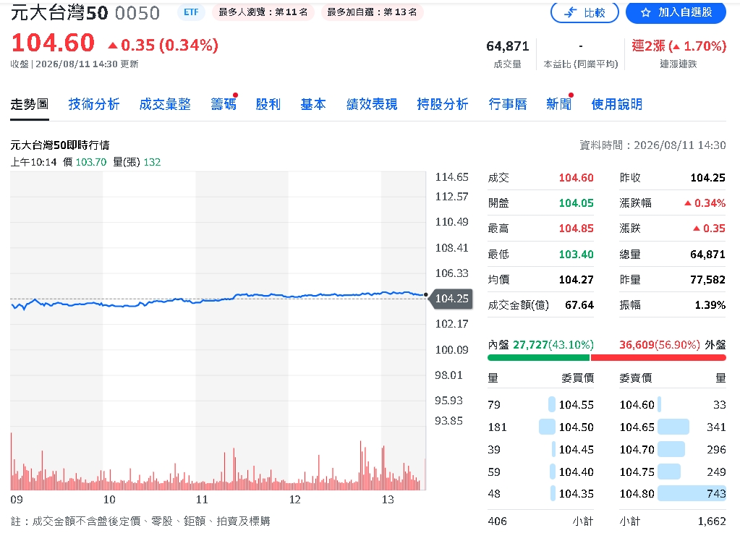Add stock via 加入自選股 button

(x=676, y=12)
